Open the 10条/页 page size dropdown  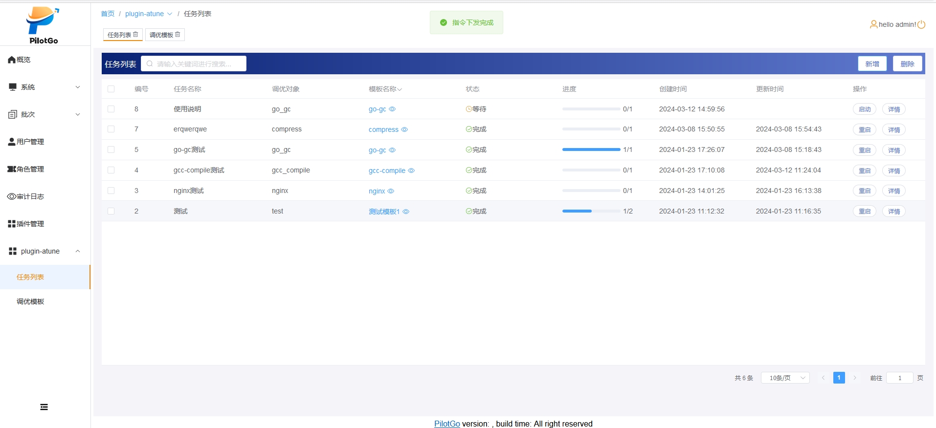click(785, 378)
